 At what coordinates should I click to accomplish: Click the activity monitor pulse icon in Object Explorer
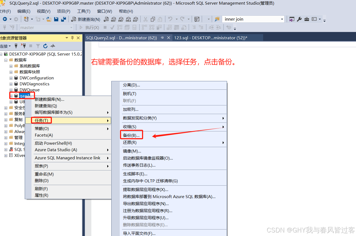[x=53, y=46]
